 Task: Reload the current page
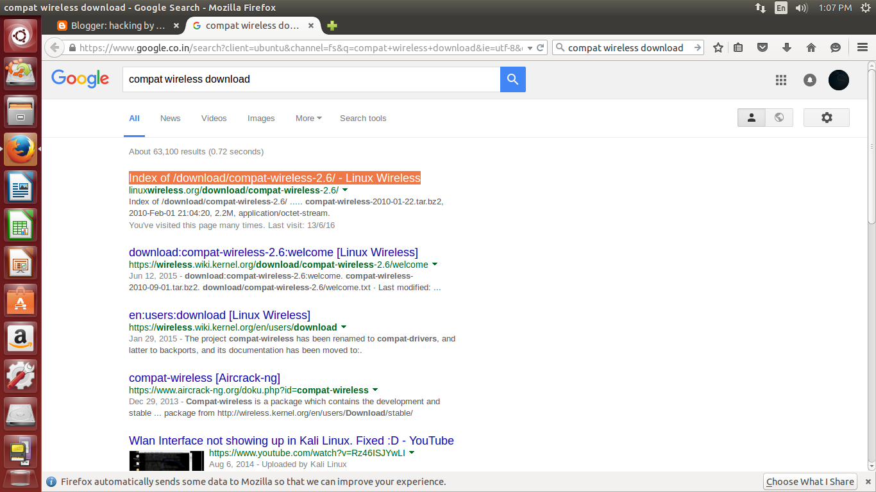coord(541,47)
